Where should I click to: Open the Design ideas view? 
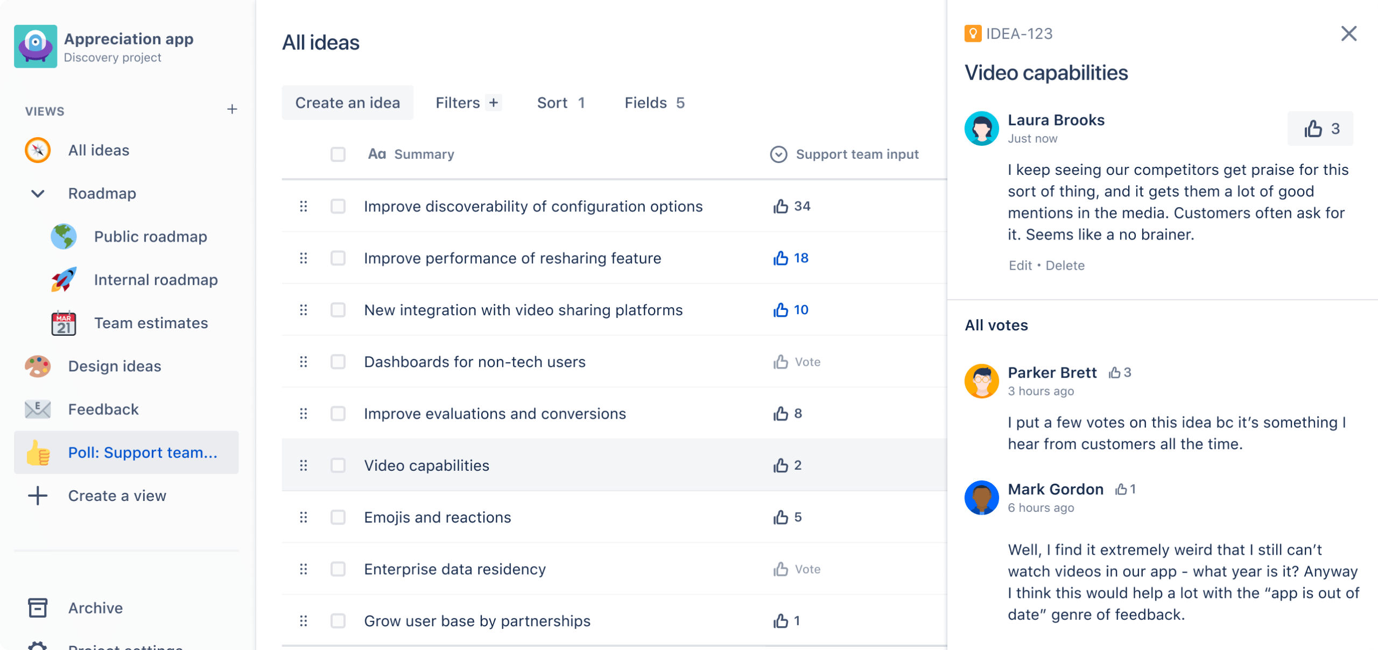114,366
